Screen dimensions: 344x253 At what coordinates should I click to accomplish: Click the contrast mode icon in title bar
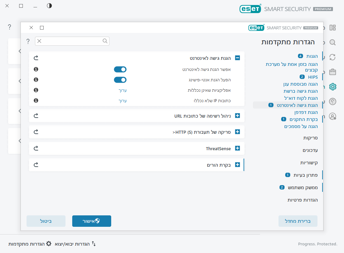click(x=49, y=6)
